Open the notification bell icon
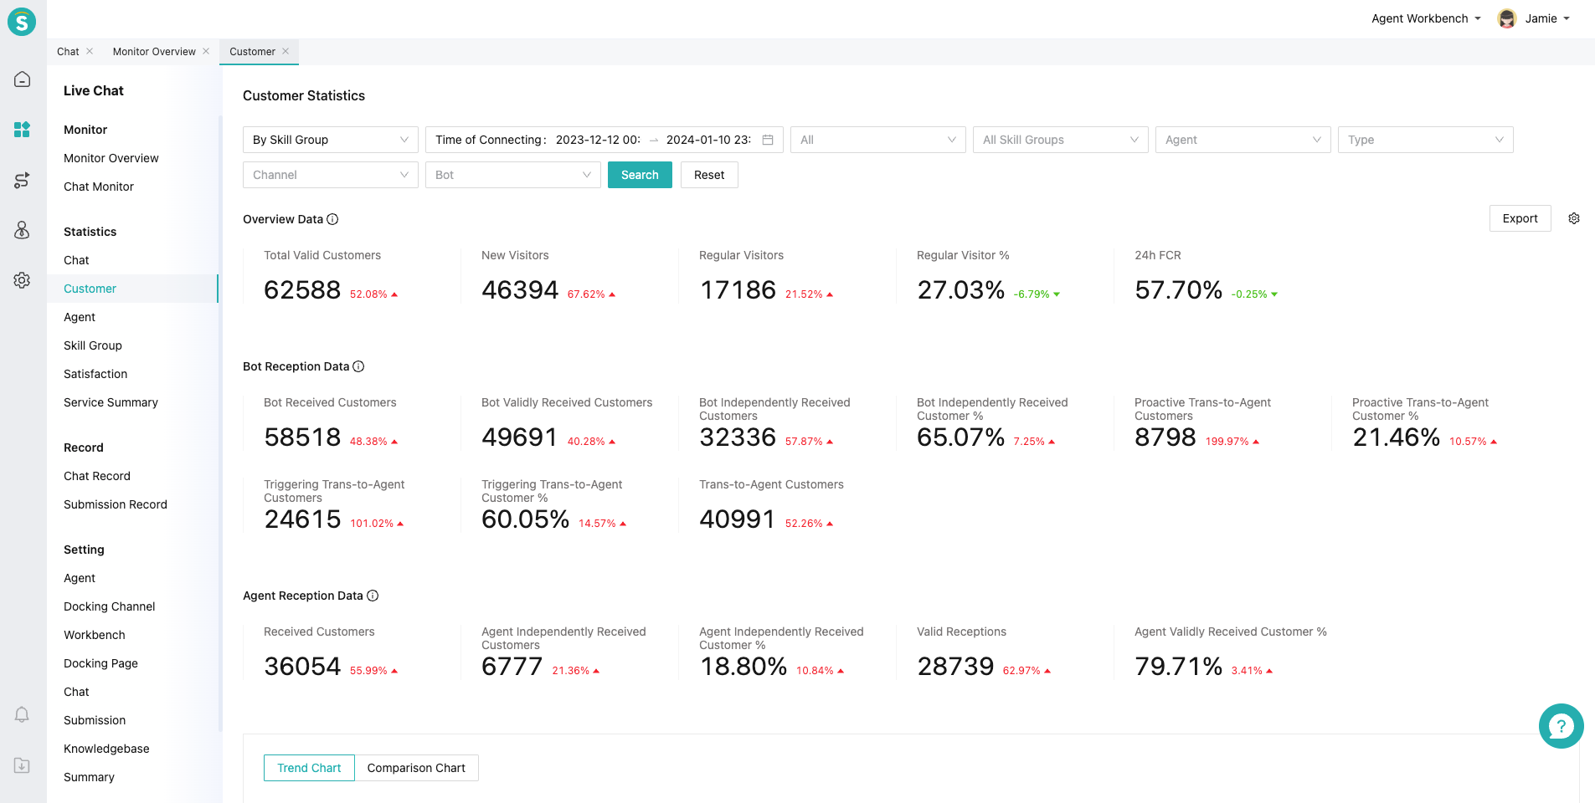The height and width of the screenshot is (803, 1595). point(23,714)
